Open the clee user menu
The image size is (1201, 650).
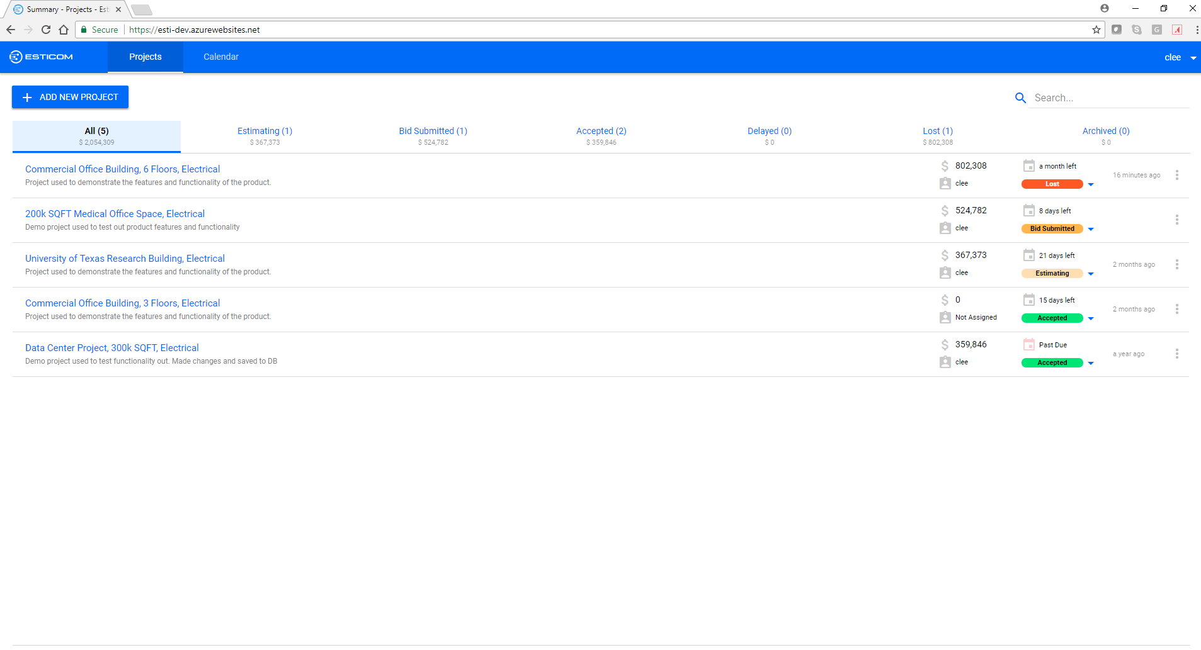click(x=1180, y=57)
